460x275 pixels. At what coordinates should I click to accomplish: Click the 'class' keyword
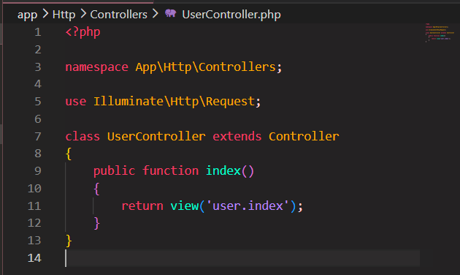(x=83, y=136)
